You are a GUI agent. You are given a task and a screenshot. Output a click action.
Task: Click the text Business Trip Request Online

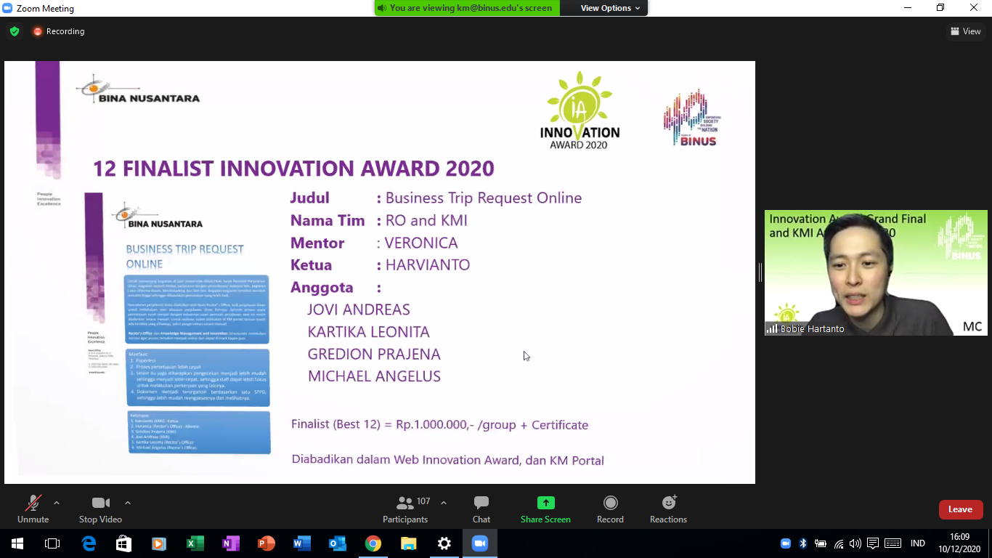(x=484, y=198)
